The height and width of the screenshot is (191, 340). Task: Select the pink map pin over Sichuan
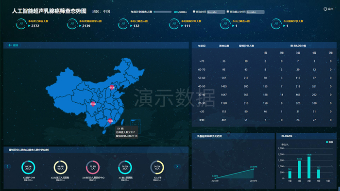pyautogui.click(x=93, y=104)
